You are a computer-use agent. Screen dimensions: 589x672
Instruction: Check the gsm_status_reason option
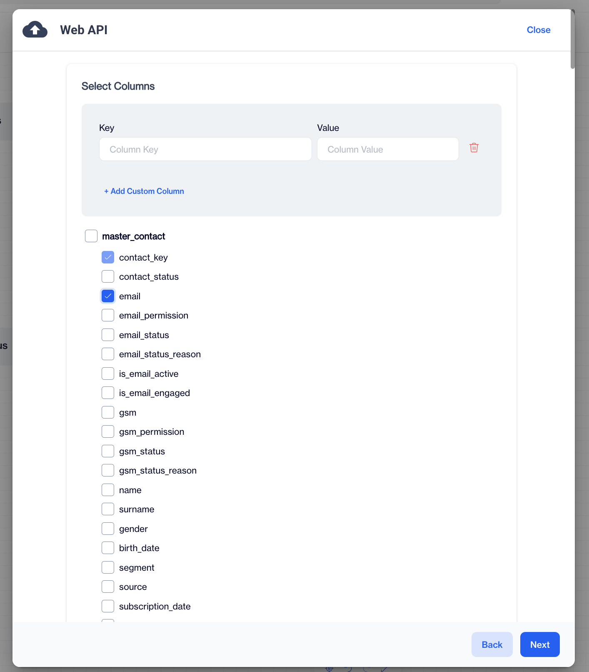pyautogui.click(x=108, y=471)
